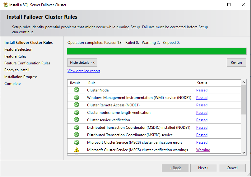Open Passed link for Cluster nodes name length
251x177 pixels.
(x=202, y=113)
